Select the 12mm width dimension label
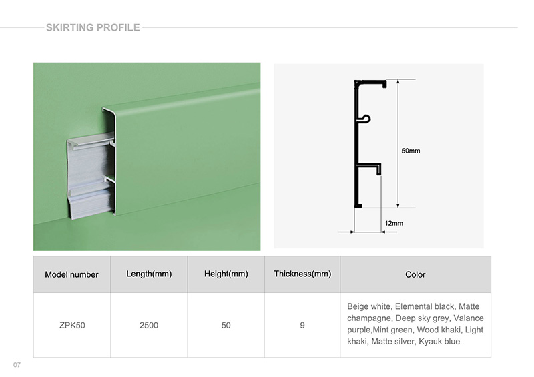Image resolution: width=534 pixels, height=377 pixels. (394, 222)
